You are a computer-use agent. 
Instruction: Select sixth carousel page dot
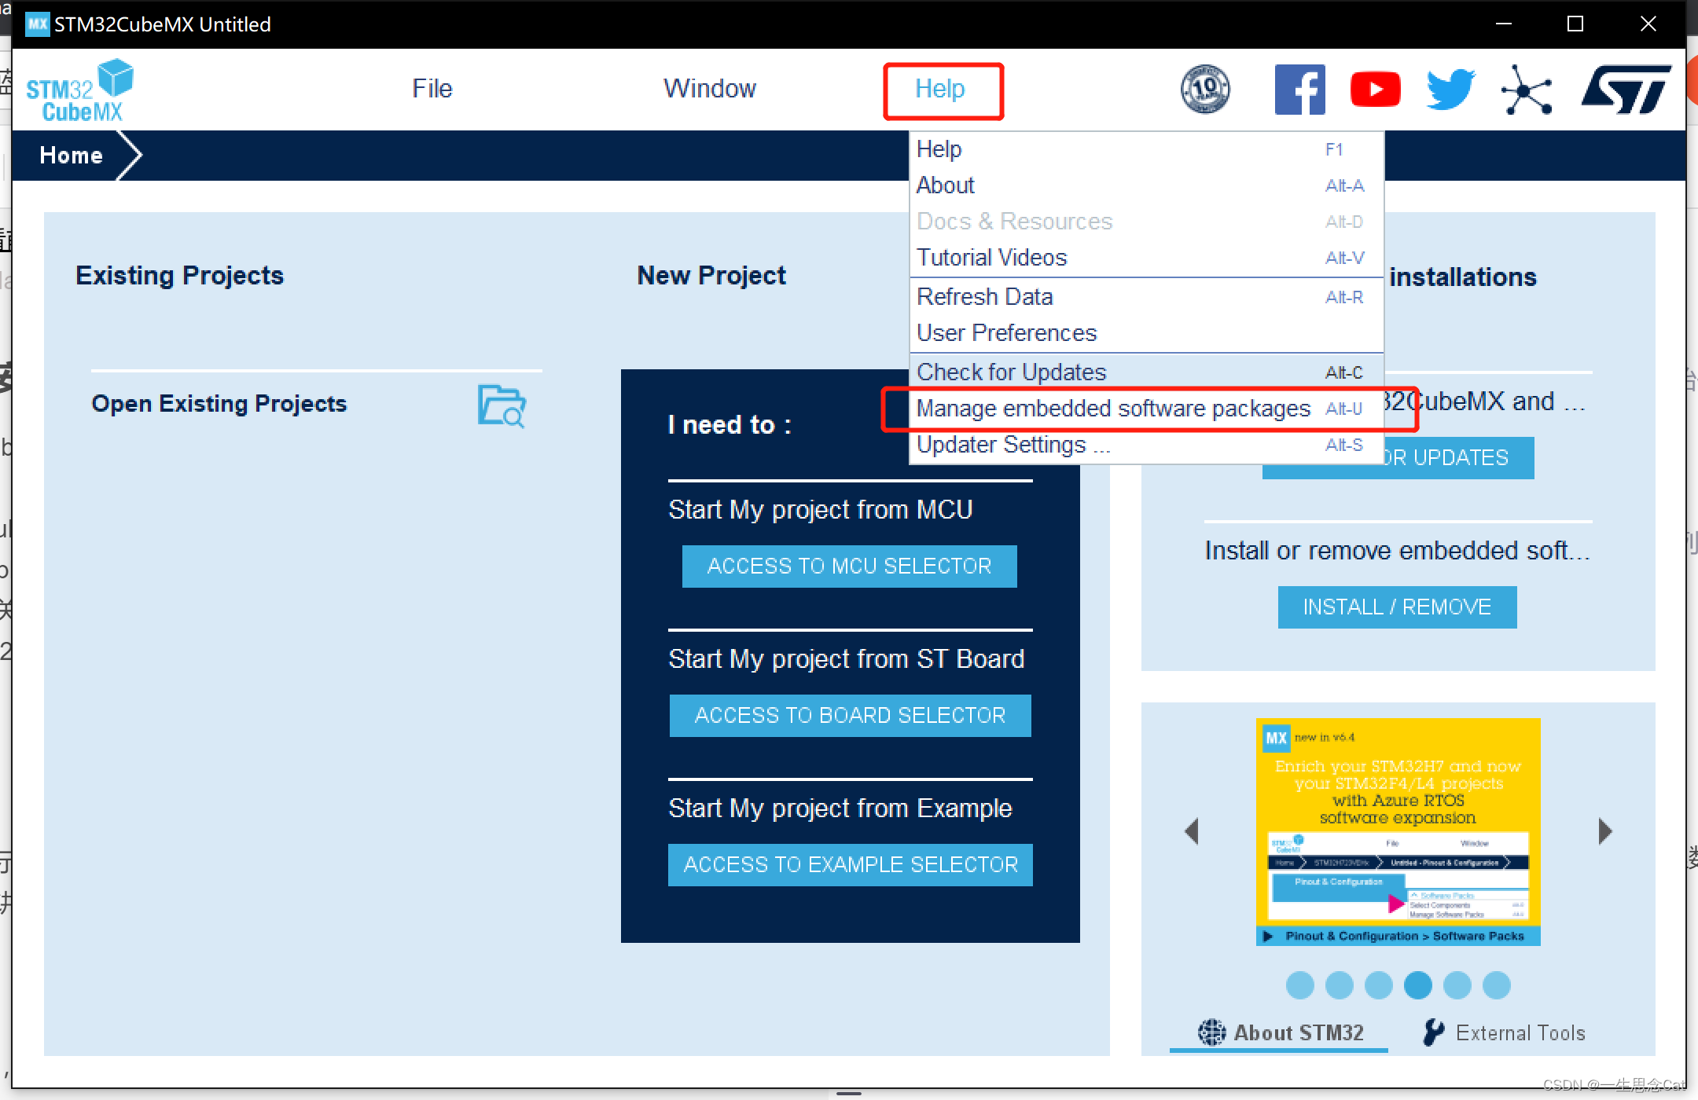[x=1497, y=985]
